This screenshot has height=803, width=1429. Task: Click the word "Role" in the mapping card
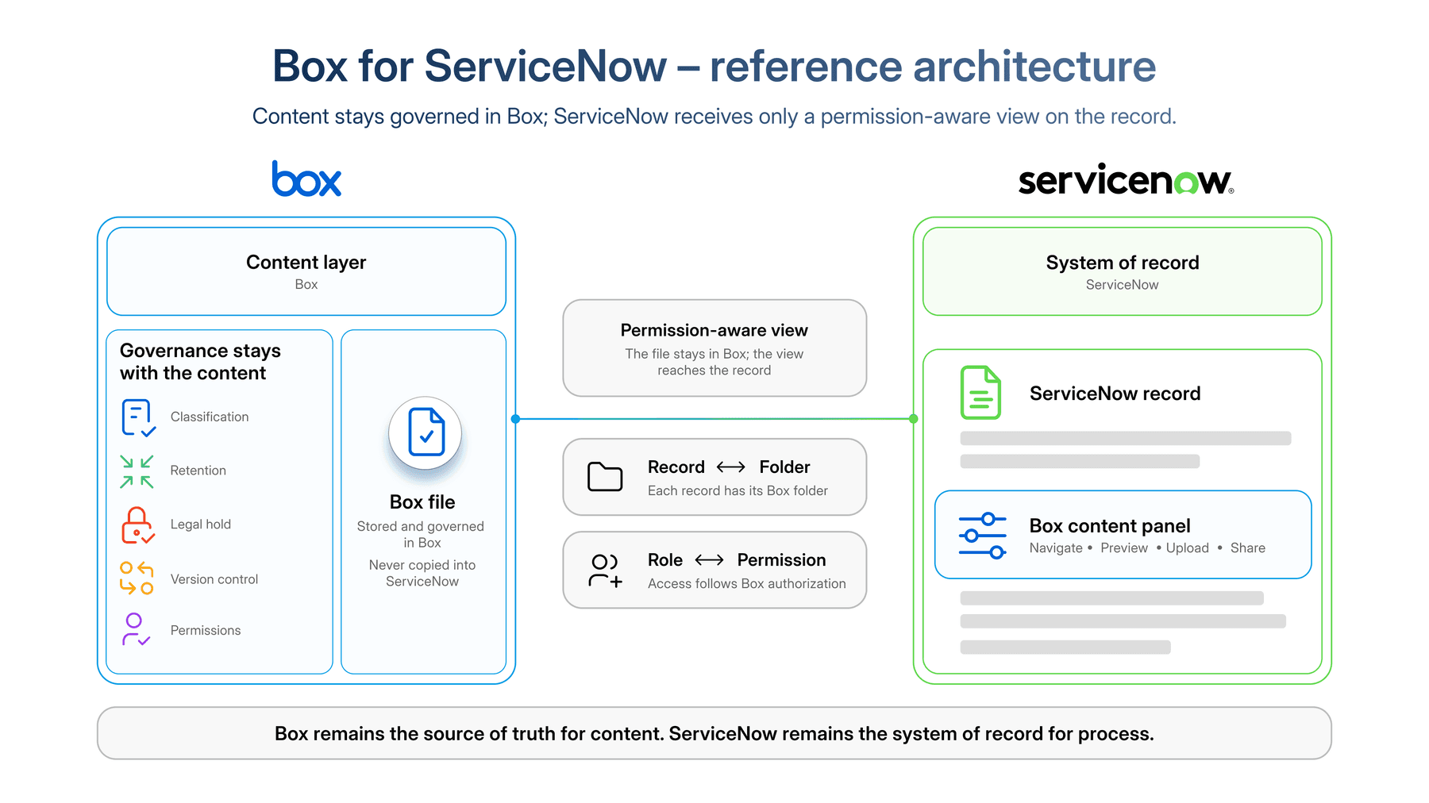[x=665, y=560]
